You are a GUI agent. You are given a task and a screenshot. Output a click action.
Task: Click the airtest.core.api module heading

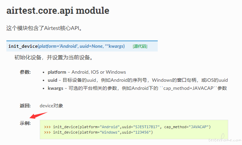[x=58, y=11]
